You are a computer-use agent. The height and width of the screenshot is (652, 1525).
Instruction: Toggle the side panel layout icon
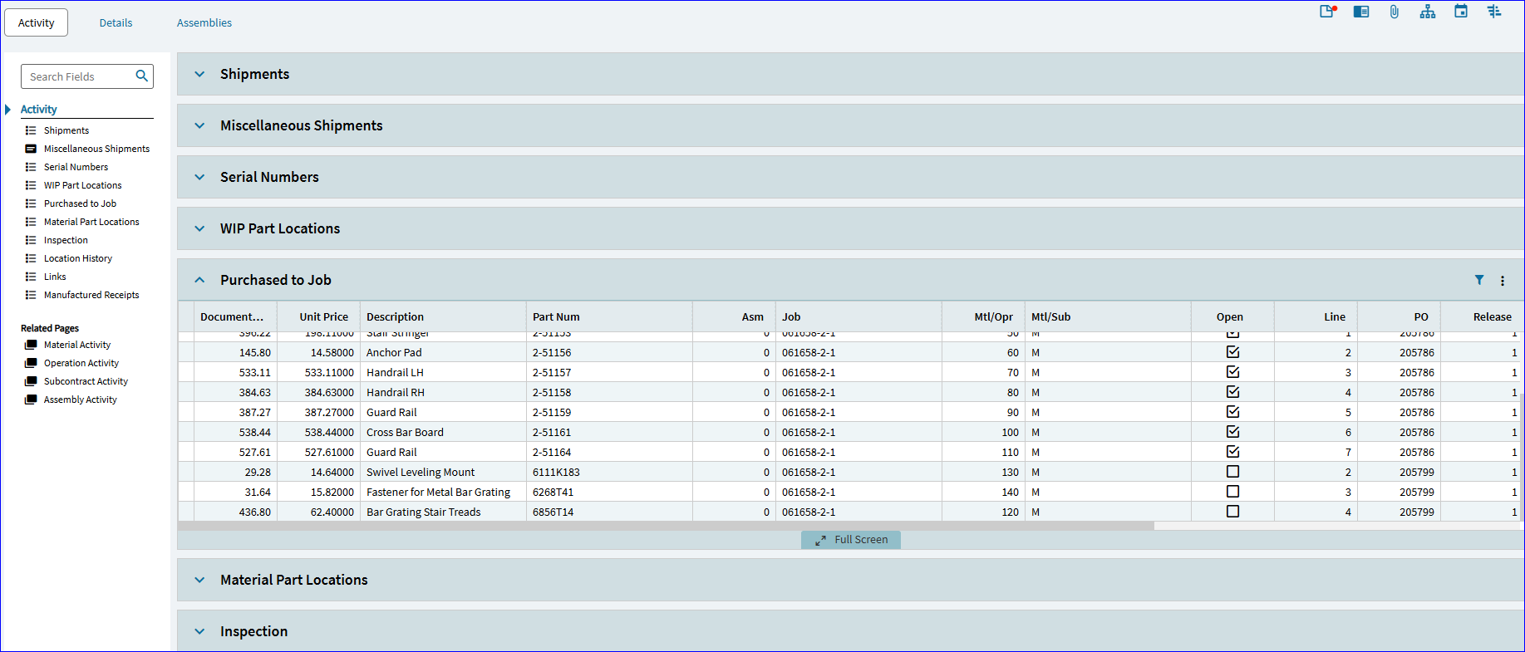click(1361, 12)
